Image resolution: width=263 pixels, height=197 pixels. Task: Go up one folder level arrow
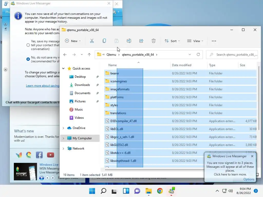coord(89,55)
